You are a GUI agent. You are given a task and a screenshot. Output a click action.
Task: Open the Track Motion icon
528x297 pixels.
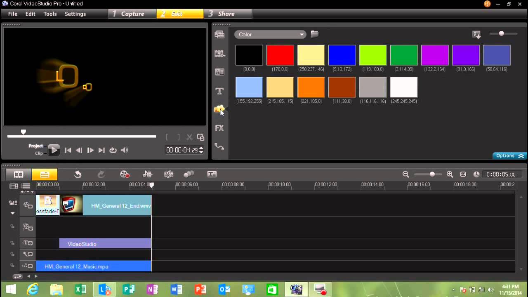[x=189, y=174]
